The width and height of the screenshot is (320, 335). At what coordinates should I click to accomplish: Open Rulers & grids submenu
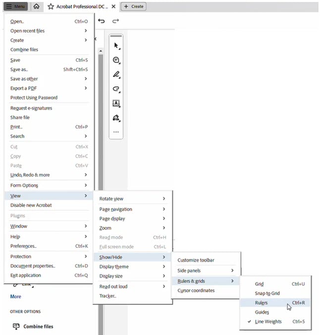(x=206, y=281)
